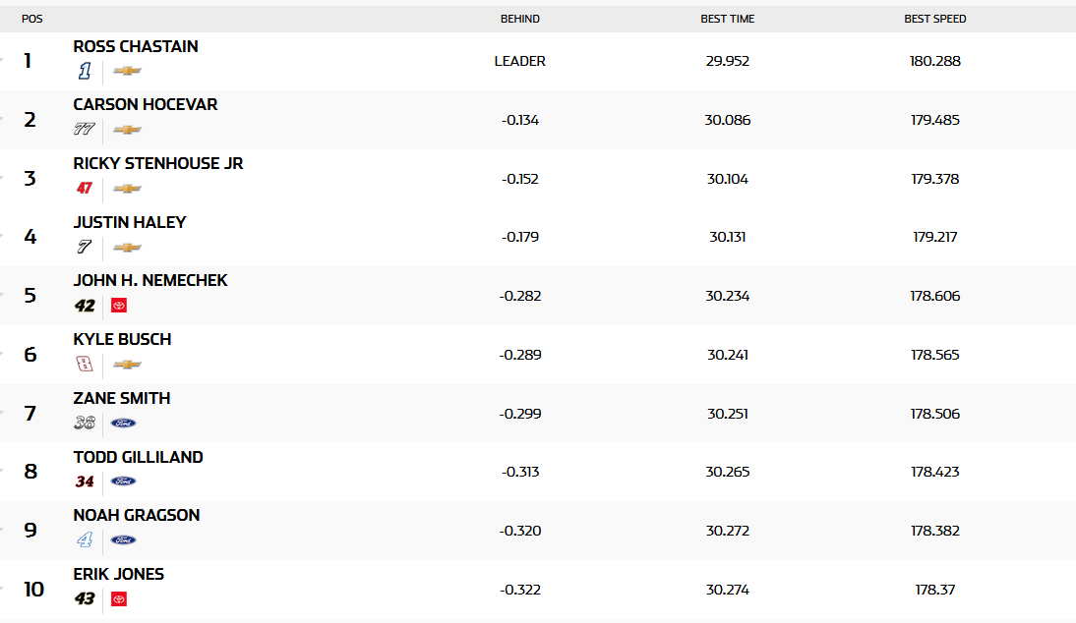Expand the position 10 row arrow
Viewport: 1076px width, 623px height.
pyautogui.click(x=3, y=589)
